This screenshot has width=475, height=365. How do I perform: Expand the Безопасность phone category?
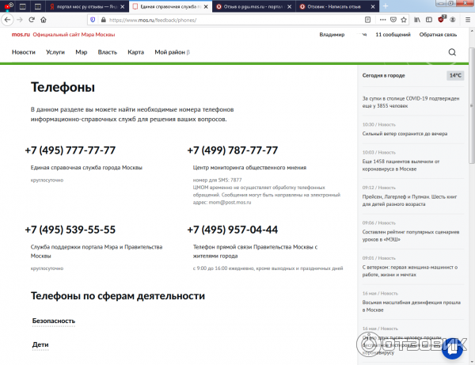tap(53, 321)
